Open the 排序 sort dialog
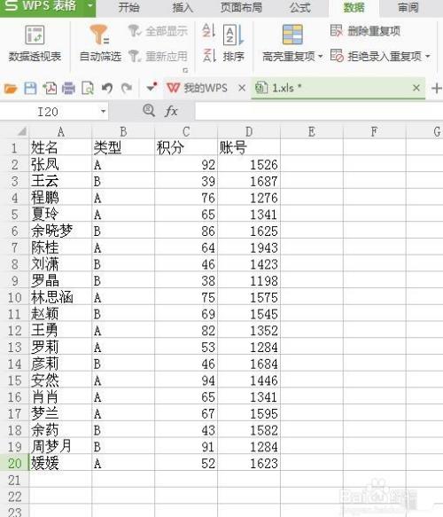This screenshot has height=517, width=443. coord(234,43)
